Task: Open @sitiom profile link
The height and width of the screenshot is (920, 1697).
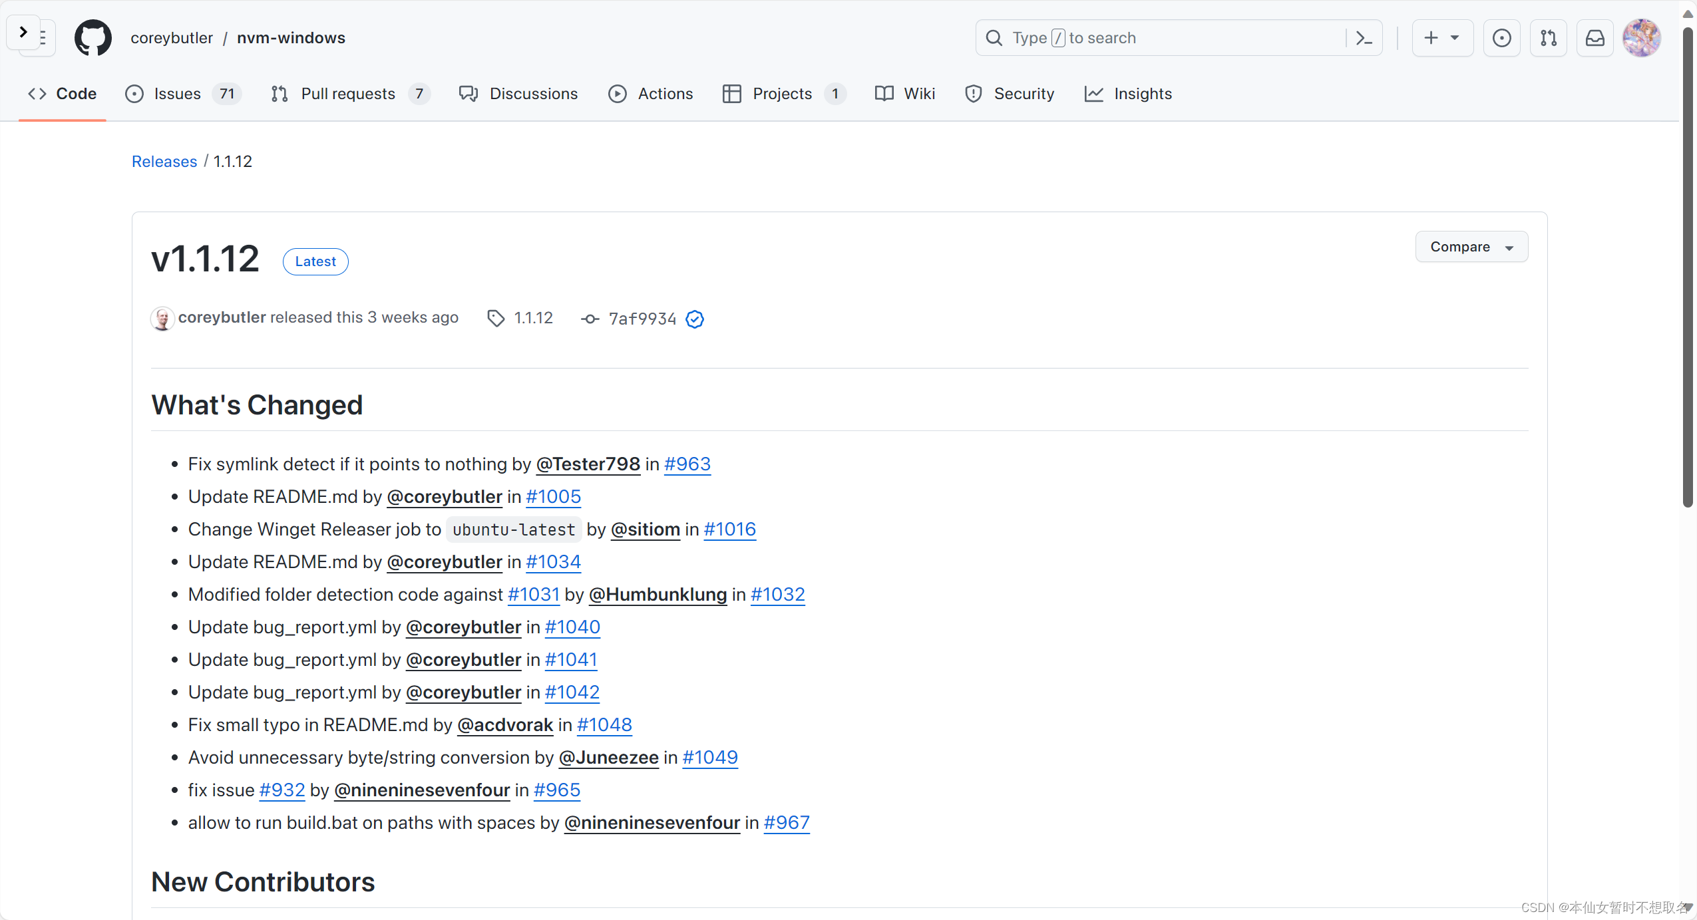Action: point(646,530)
